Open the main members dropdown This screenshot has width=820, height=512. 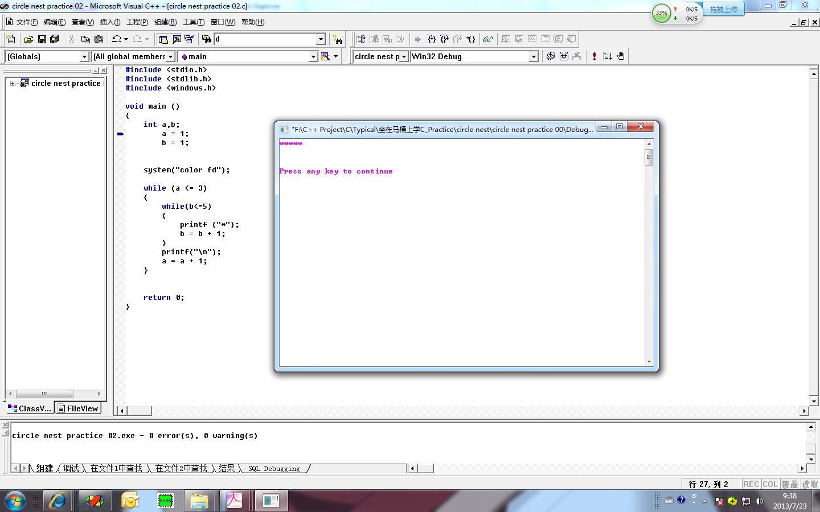click(x=313, y=56)
